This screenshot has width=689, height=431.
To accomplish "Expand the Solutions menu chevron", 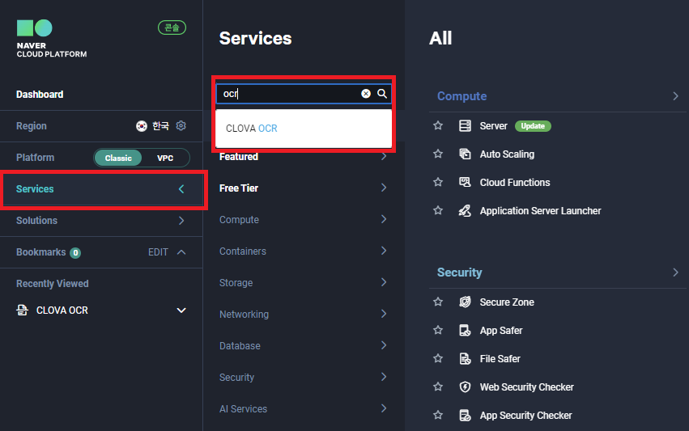I will point(181,220).
